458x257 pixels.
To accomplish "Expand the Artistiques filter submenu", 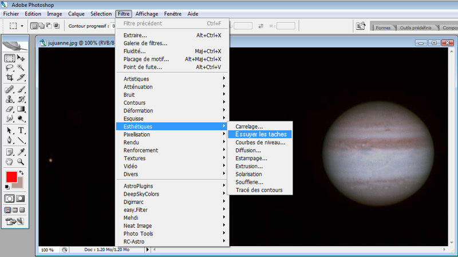I will 172,79.
